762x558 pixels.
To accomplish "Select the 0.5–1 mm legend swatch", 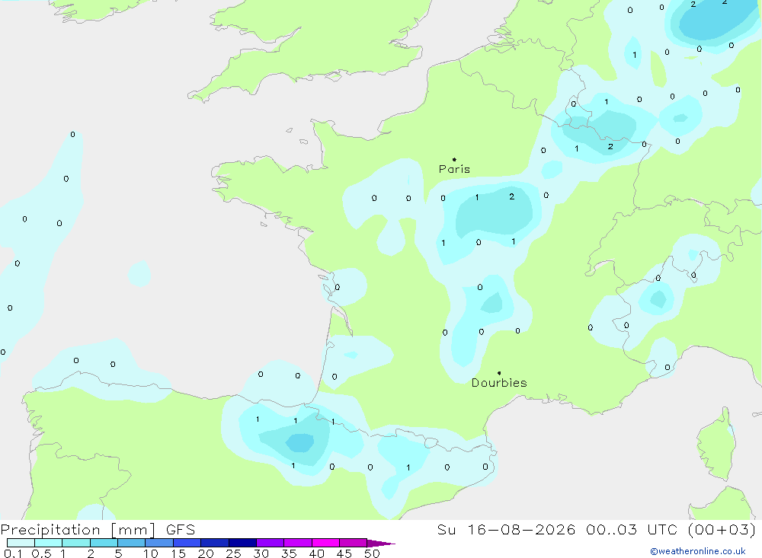I will click(49, 543).
